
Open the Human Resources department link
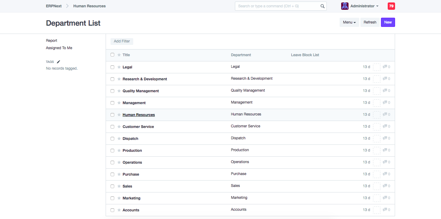pyautogui.click(x=139, y=115)
